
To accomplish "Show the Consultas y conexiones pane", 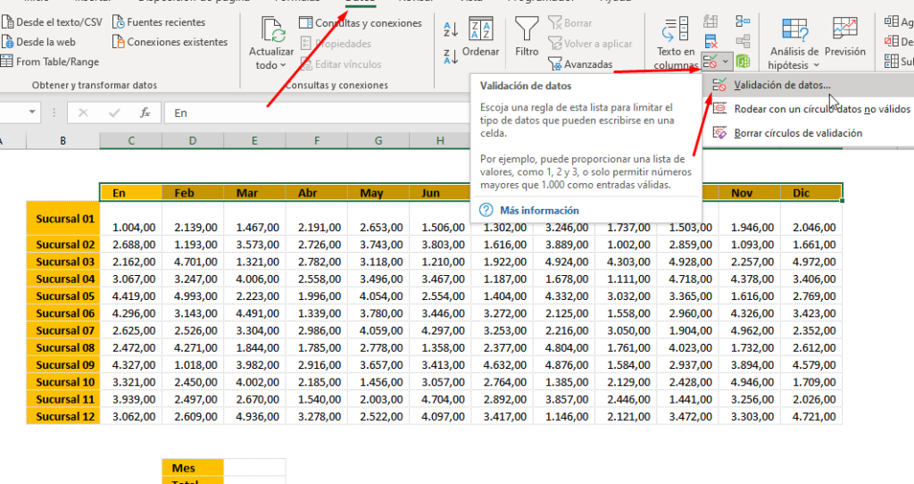I will click(361, 22).
